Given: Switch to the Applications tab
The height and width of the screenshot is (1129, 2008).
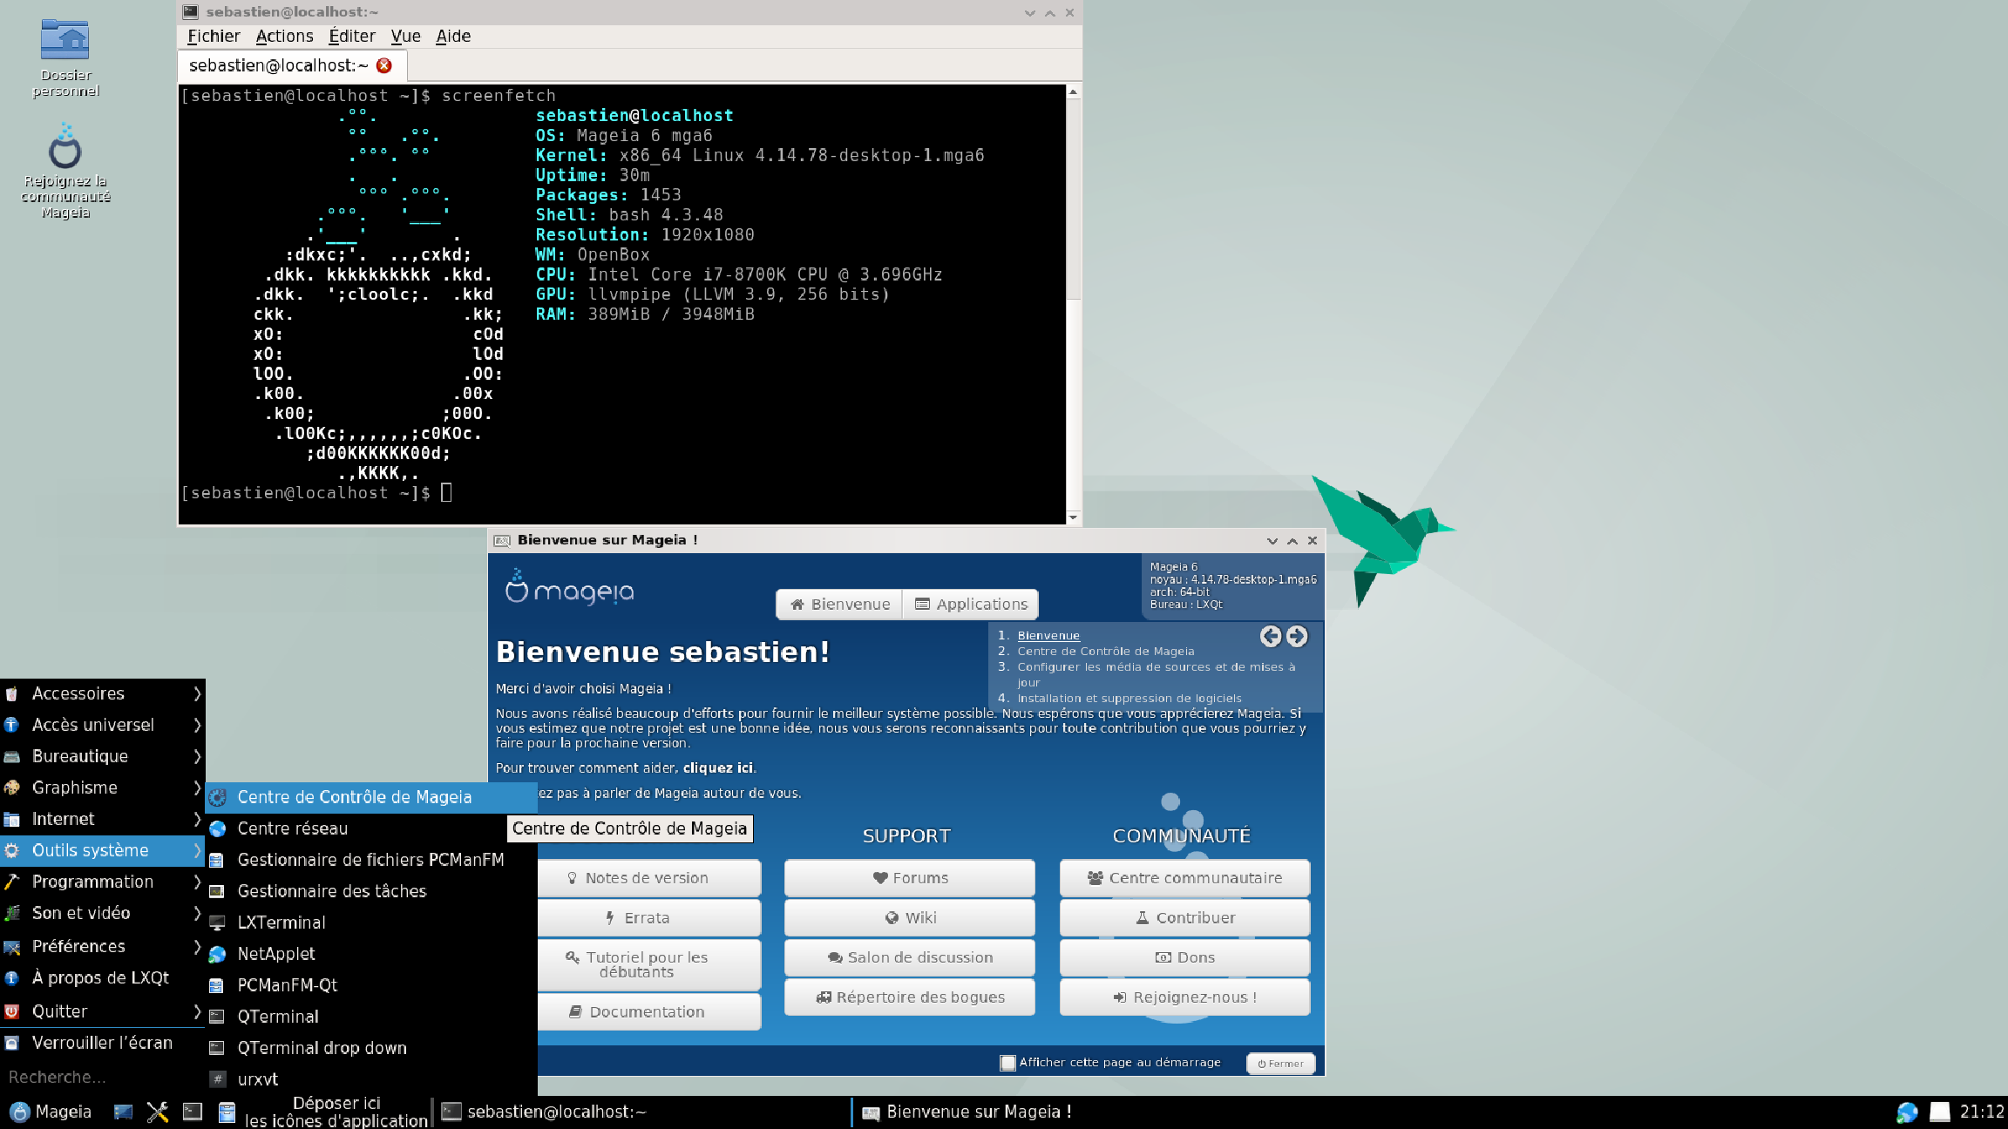Looking at the screenshot, I should [x=970, y=604].
